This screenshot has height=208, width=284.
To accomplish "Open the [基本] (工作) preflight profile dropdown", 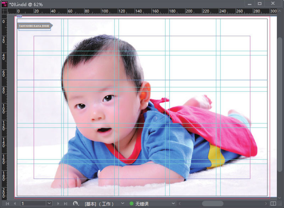I will pos(123,204).
